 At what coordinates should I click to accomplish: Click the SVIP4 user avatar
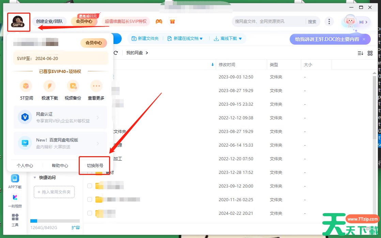pos(18,21)
